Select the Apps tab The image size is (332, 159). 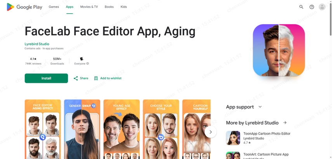70,7
